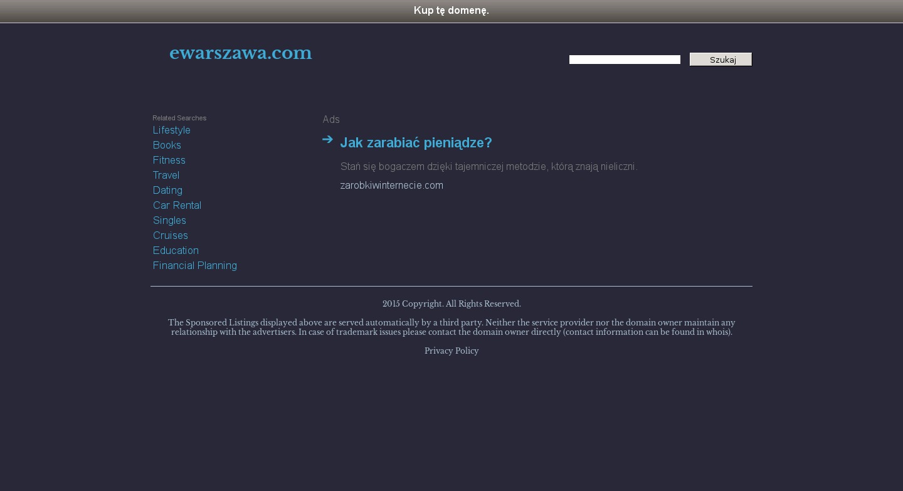Click the Dating related search link
This screenshot has height=491, width=903.
tap(167, 191)
